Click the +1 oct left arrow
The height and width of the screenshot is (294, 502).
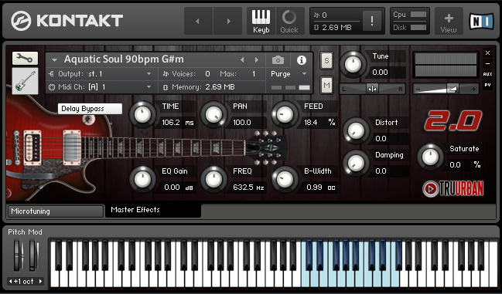[x=11, y=281]
